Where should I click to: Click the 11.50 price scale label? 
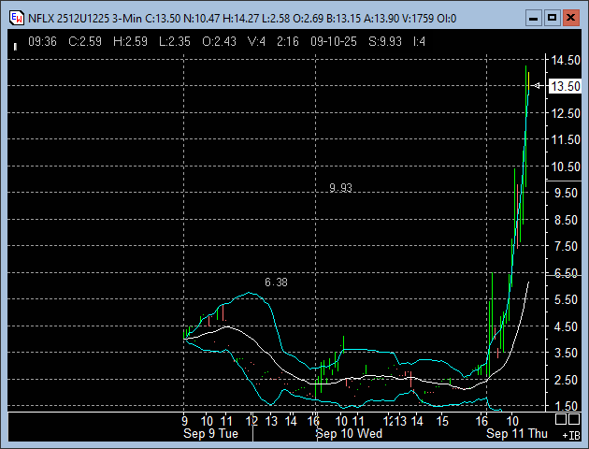click(x=566, y=139)
